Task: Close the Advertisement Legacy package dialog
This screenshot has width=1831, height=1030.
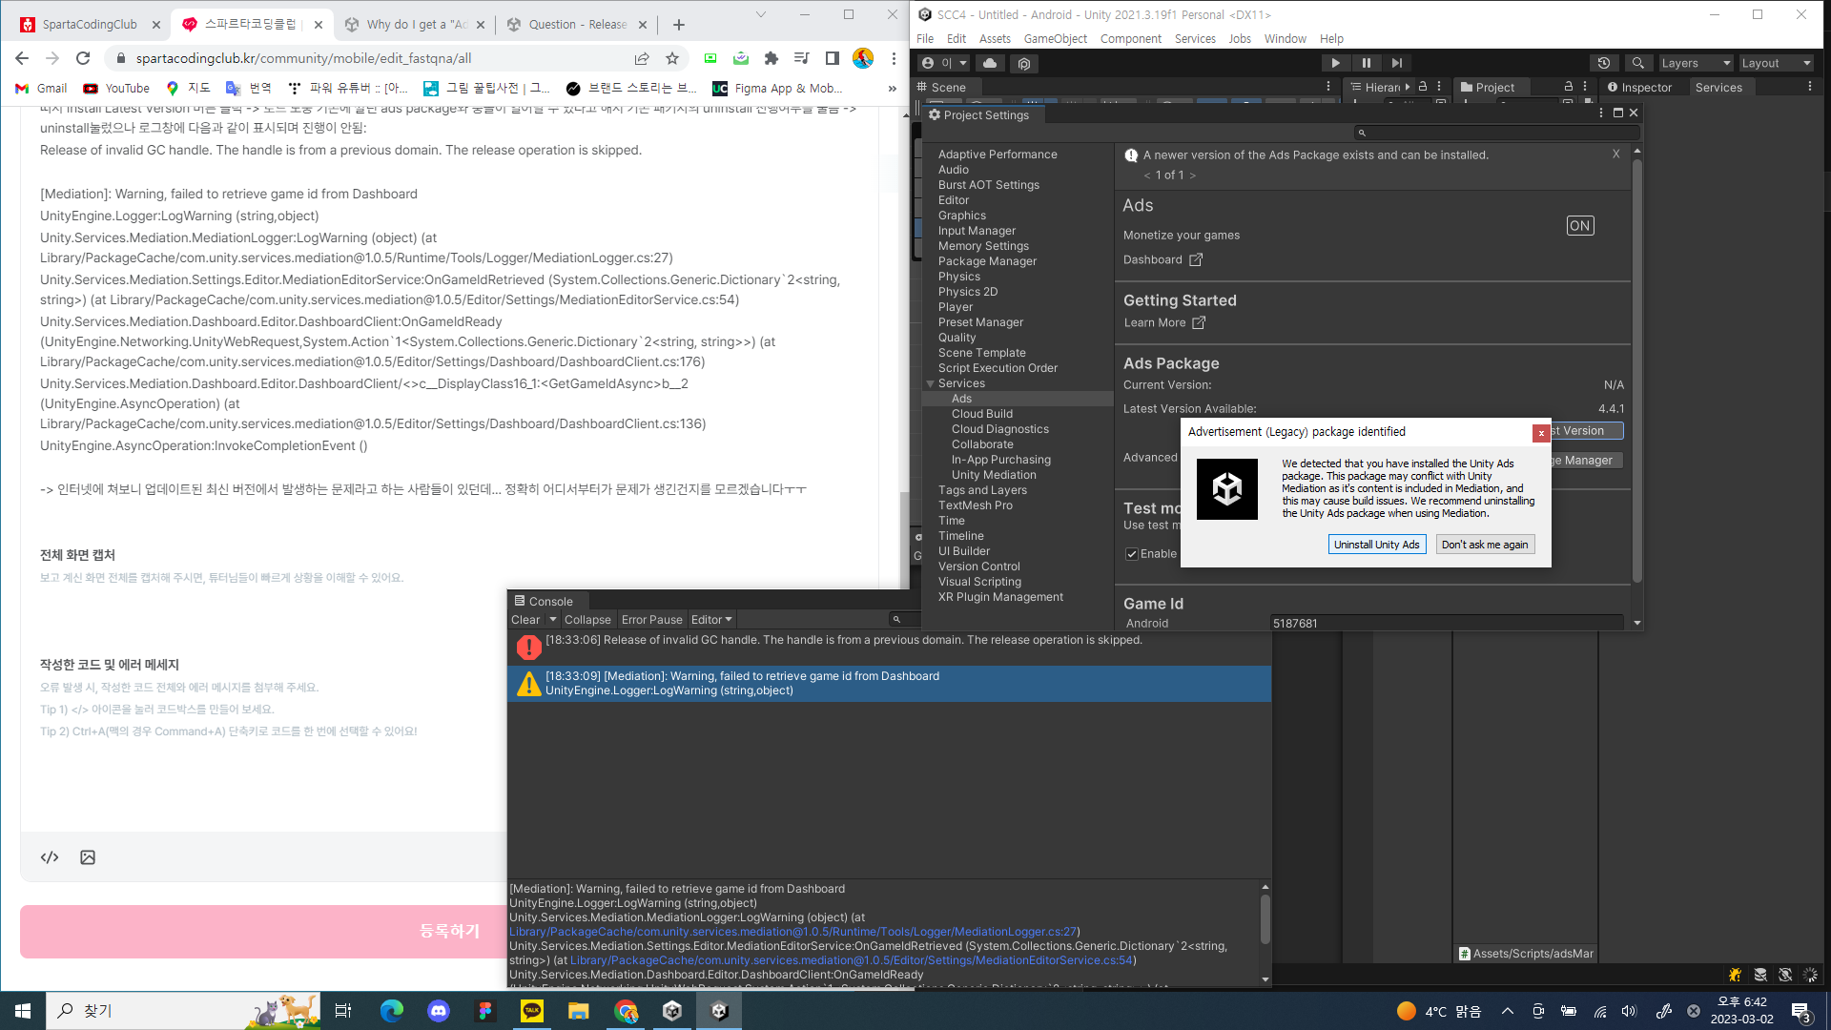Action: (x=1541, y=433)
